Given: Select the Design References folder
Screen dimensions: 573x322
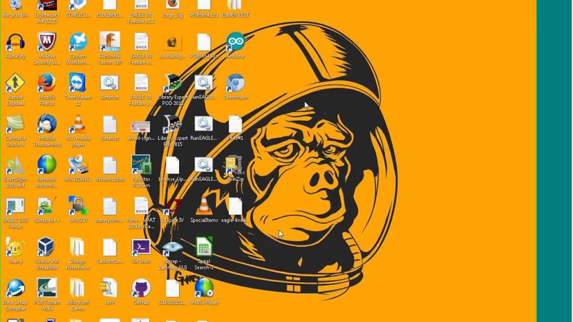Looking at the screenshot, I should click(78, 247).
